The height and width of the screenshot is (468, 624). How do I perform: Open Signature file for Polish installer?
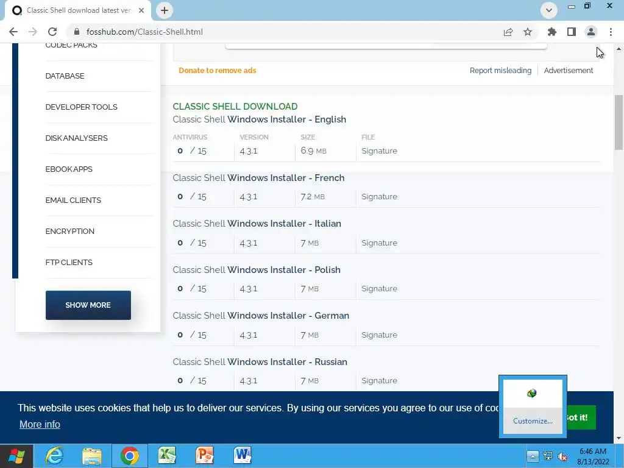379,288
